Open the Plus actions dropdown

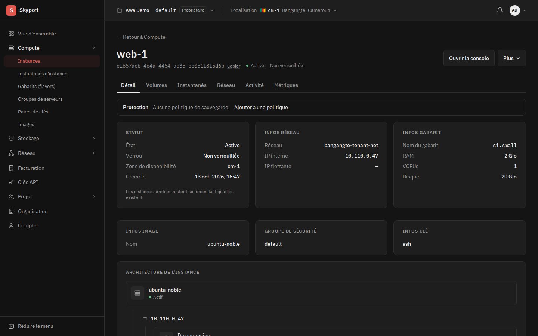(511, 58)
